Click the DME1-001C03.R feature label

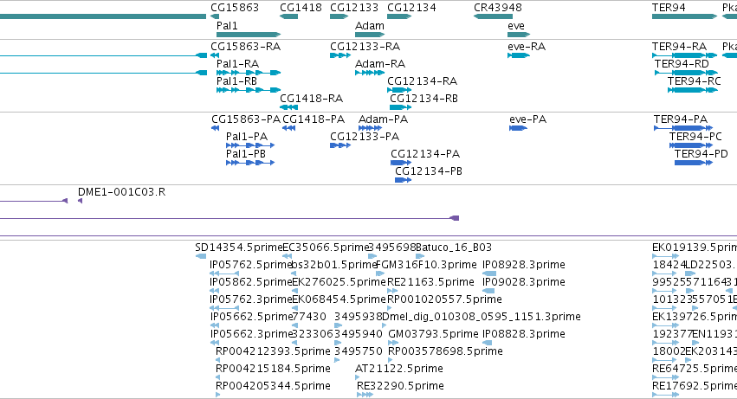122,192
